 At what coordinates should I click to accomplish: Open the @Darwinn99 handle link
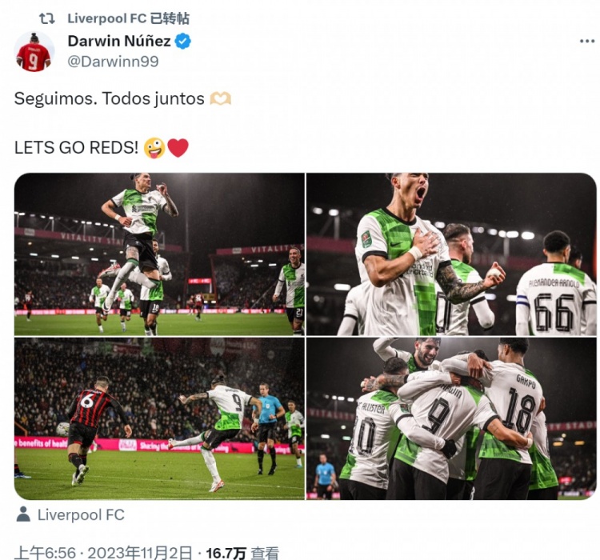point(113,62)
